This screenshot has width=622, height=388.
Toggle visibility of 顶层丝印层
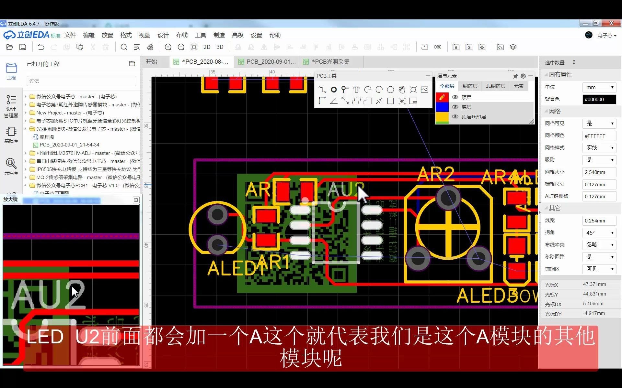(455, 117)
